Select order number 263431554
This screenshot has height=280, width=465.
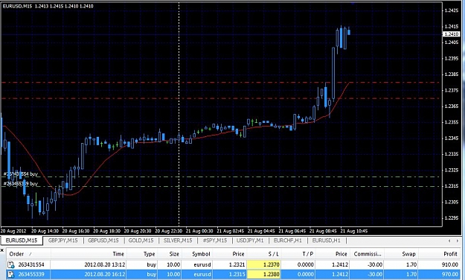[31, 264]
